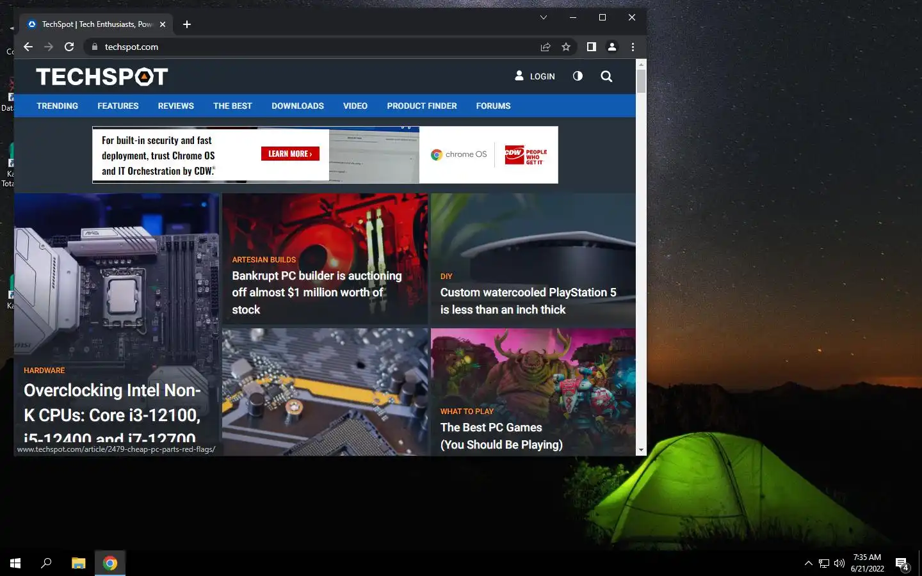This screenshot has width=922, height=576.
Task: Click the motherboard close-up thumbnail
Action: pos(325,392)
